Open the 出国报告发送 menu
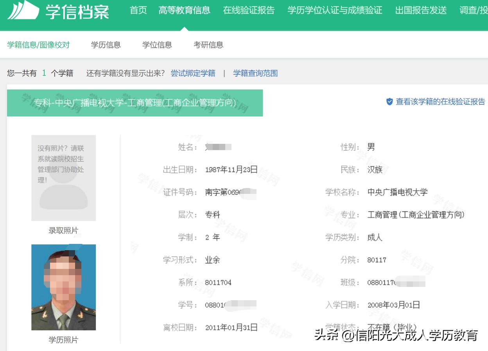 (x=420, y=11)
